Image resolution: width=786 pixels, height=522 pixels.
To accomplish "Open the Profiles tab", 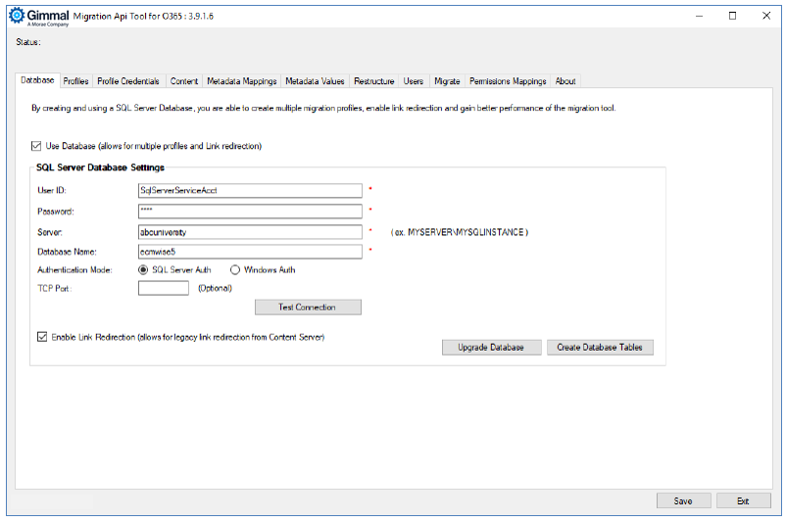I will click(75, 81).
